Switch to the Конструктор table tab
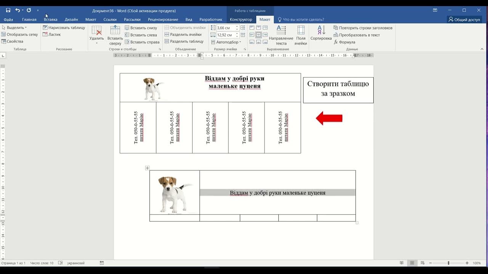Image resolution: width=488 pixels, height=274 pixels. pyautogui.click(x=241, y=19)
